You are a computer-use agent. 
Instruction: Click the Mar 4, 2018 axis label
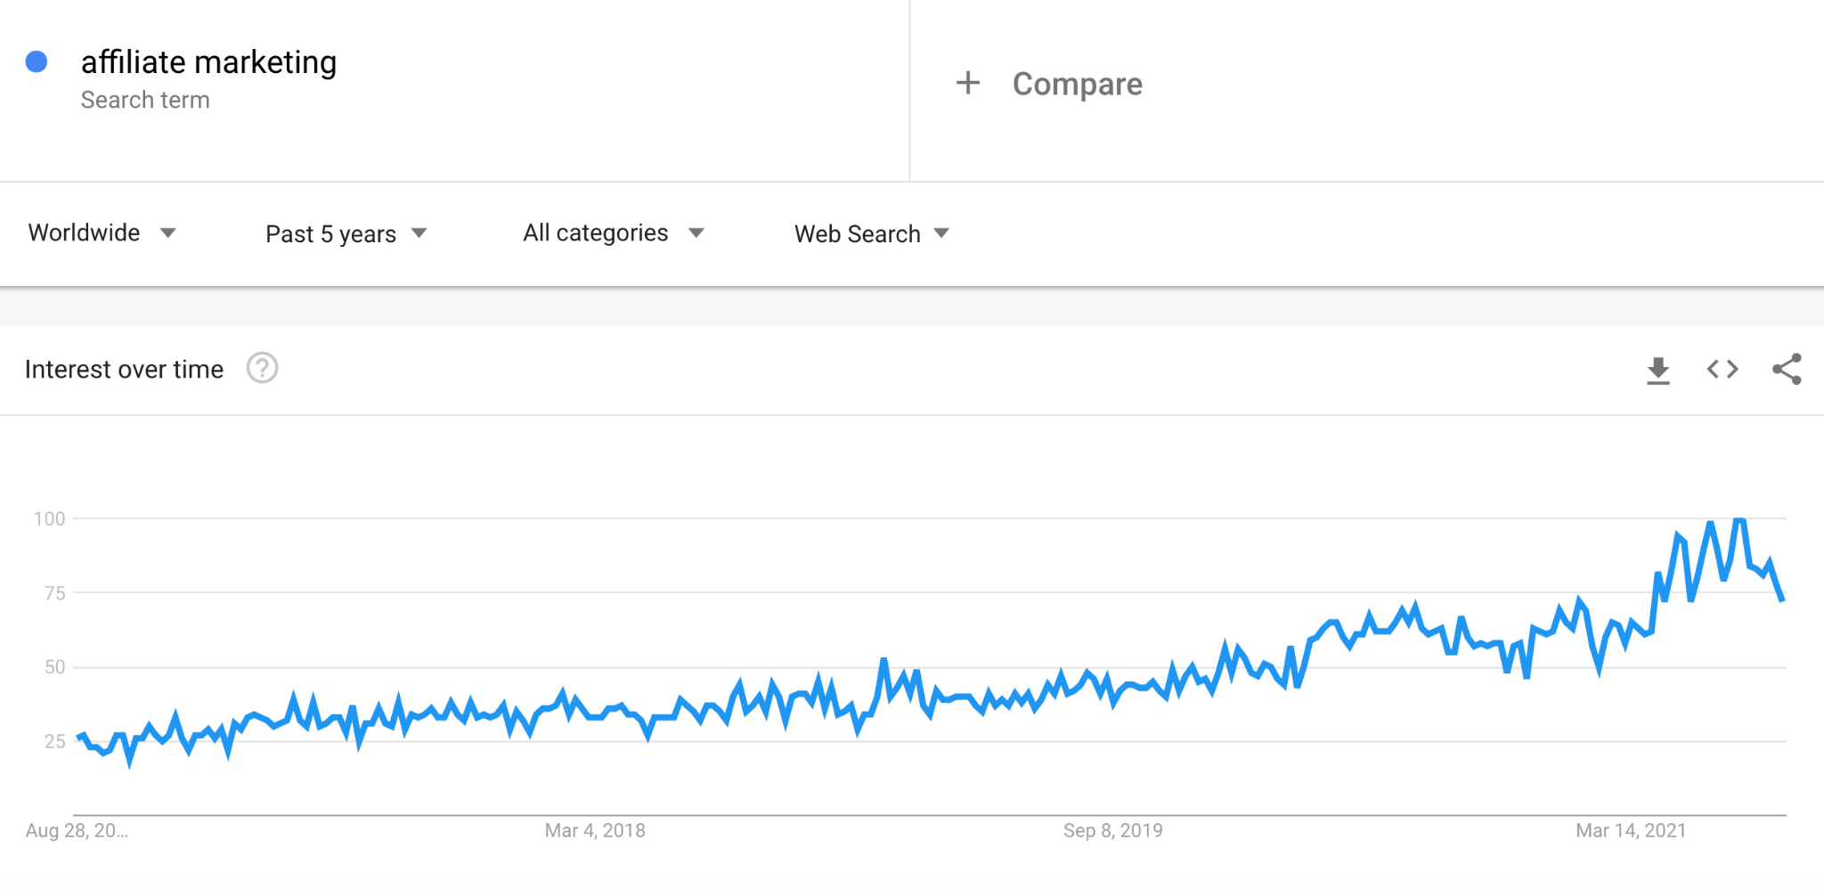[x=595, y=830]
